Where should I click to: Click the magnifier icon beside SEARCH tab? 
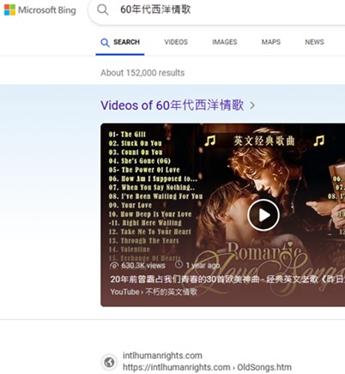coord(105,43)
